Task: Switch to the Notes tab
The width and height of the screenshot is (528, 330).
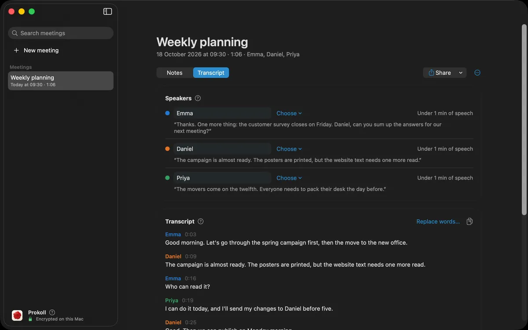Action: [x=175, y=73]
